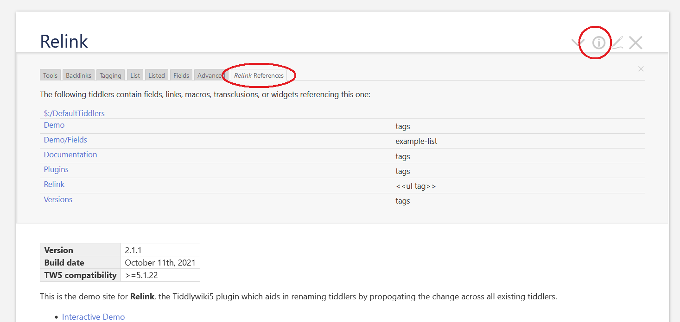Click the tags cell in Demo row
The height and width of the screenshot is (322, 680).
tap(403, 126)
